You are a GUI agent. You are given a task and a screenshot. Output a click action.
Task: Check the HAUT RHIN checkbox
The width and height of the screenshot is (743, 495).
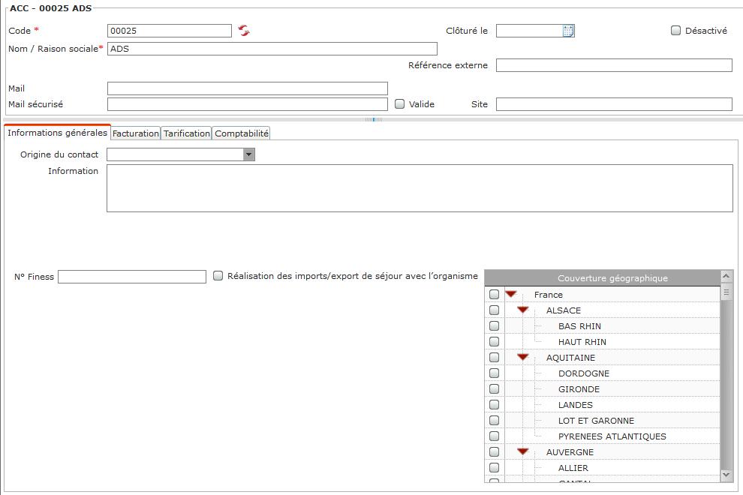tap(495, 341)
